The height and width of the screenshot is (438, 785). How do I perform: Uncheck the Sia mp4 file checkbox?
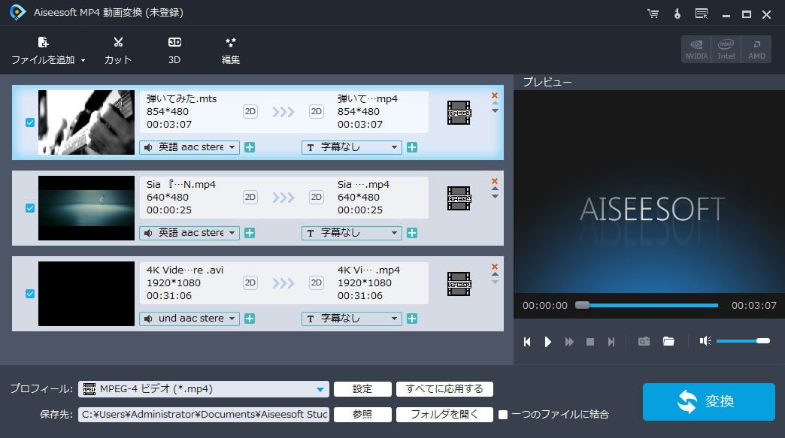tap(30, 208)
